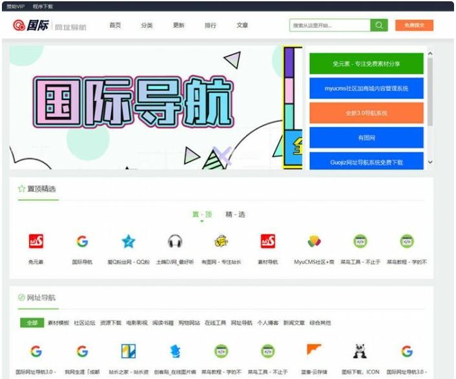Open the 免元素 site icon in 置顶精选
456x379 pixels.
[36, 241]
